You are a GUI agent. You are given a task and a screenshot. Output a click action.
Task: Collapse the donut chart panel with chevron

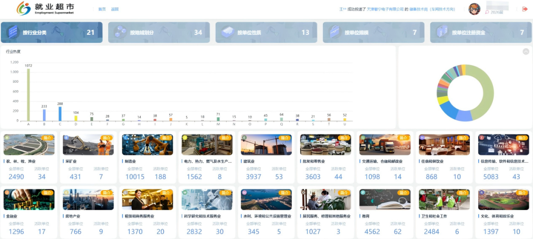click(x=526, y=51)
